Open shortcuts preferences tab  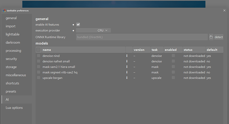(x=17, y=83)
